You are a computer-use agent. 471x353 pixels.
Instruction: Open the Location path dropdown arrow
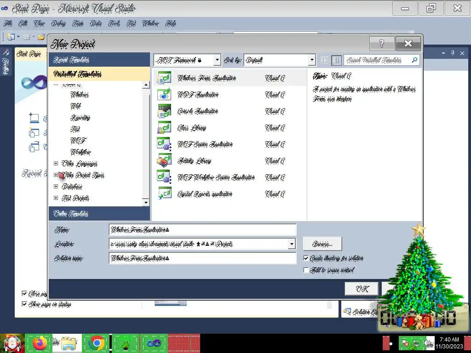click(291, 244)
